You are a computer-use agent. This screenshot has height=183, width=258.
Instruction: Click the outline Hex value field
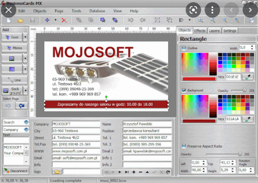(233, 77)
